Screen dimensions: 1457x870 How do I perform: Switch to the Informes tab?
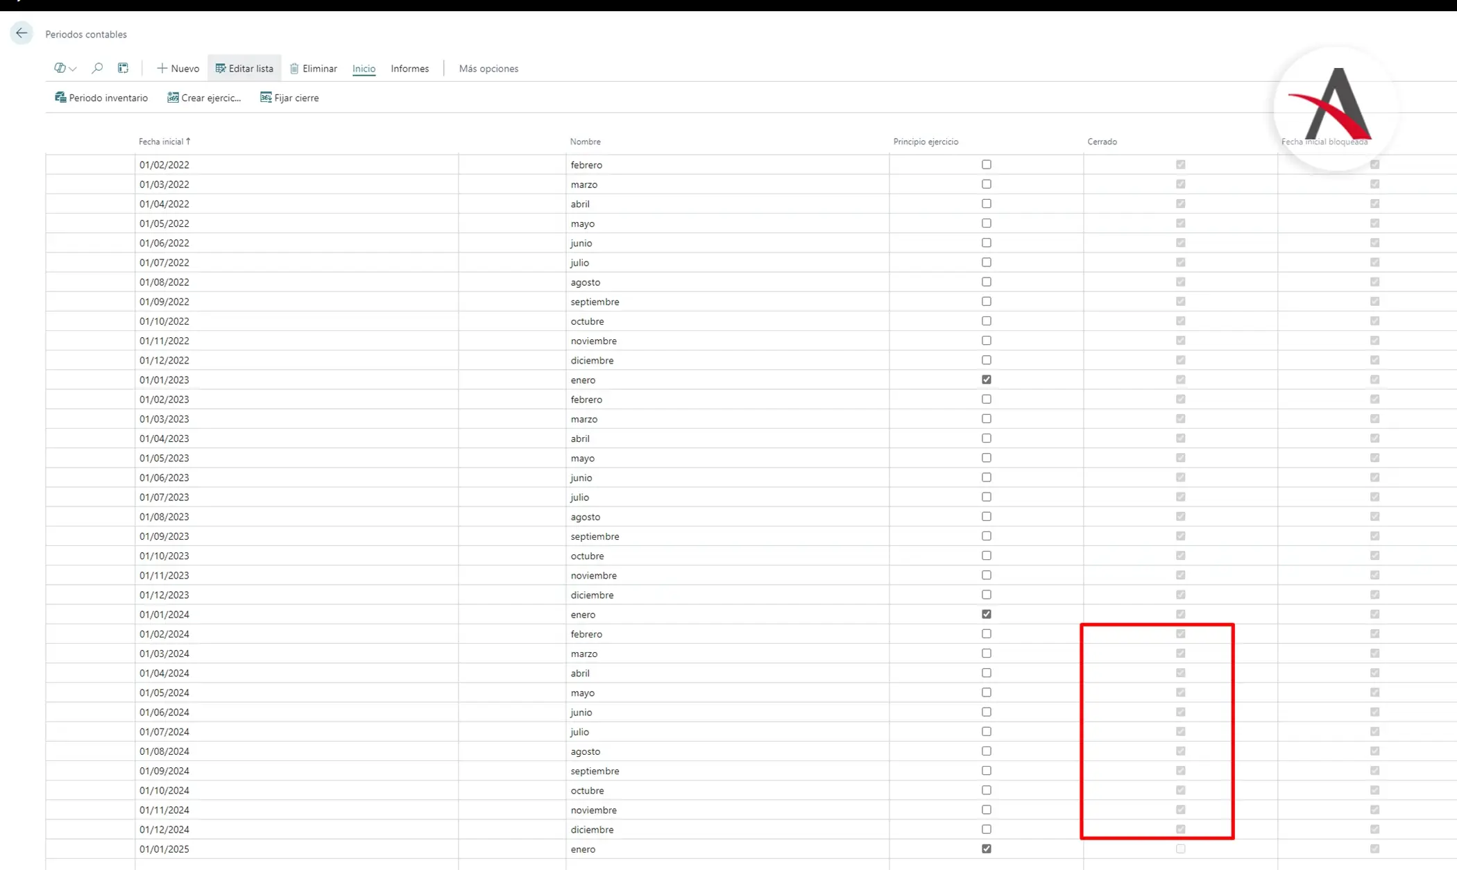409,69
